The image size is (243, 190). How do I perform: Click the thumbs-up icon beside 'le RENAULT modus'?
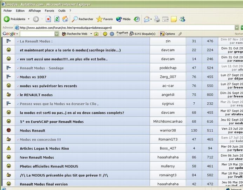click(x=9, y=94)
